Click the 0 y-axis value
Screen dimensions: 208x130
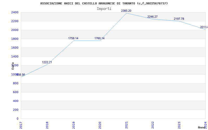pyautogui.click(x=17, y=119)
